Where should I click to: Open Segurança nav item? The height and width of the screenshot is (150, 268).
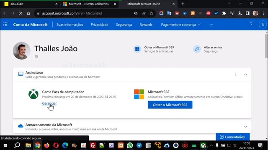124,25
